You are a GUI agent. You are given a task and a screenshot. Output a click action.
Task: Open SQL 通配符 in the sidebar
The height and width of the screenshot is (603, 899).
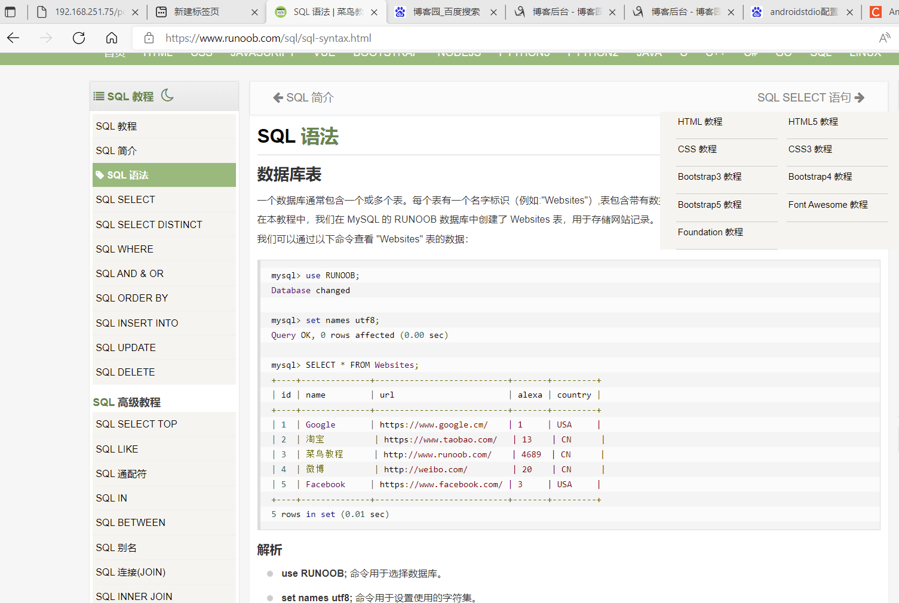tap(164, 473)
